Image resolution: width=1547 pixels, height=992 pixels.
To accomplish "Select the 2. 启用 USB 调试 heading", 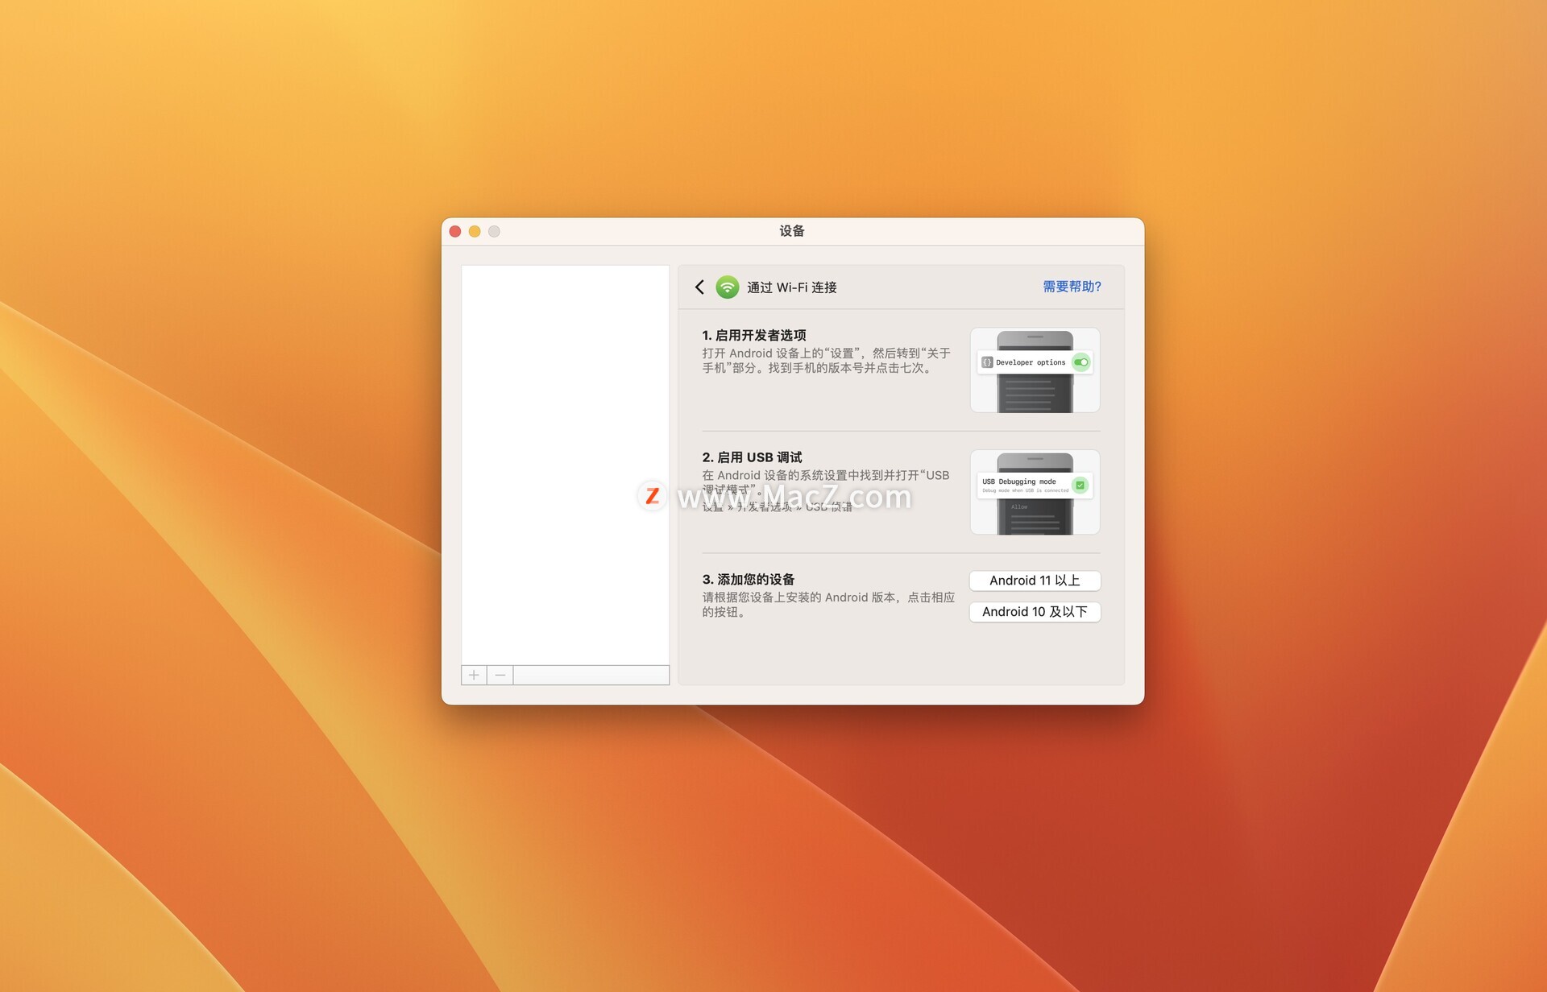I will pos(752,457).
